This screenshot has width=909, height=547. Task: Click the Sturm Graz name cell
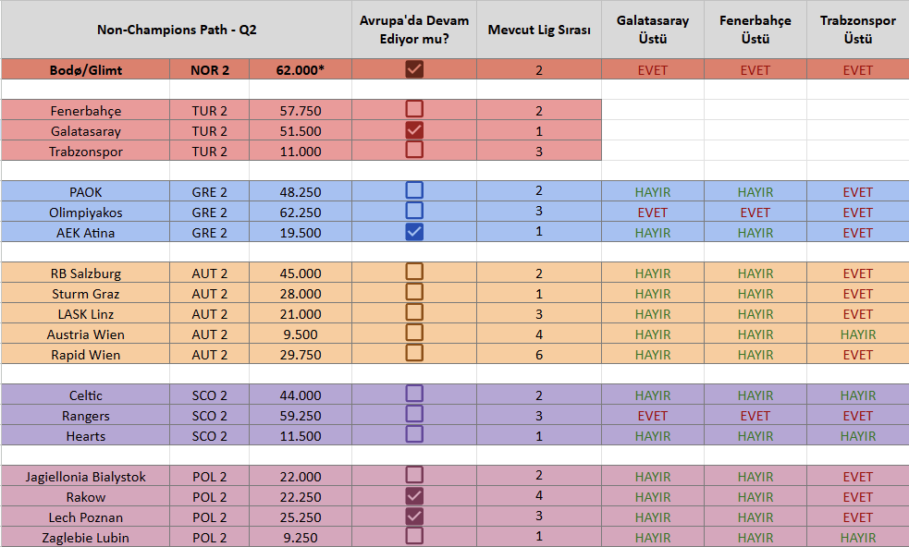coord(86,293)
